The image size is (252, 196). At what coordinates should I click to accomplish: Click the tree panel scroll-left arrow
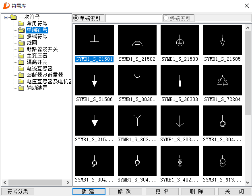[x=5, y=182]
